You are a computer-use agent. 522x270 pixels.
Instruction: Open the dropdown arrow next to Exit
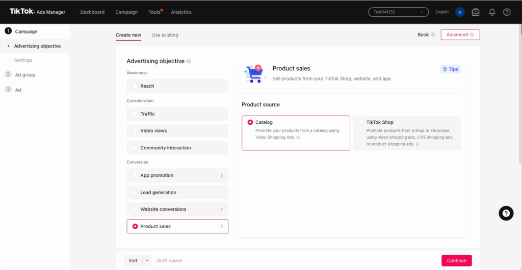pyautogui.click(x=147, y=260)
